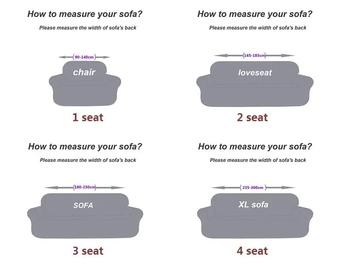Click the "XL sofa" text on the backrest
340x264 pixels.
pyautogui.click(x=253, y=205)
